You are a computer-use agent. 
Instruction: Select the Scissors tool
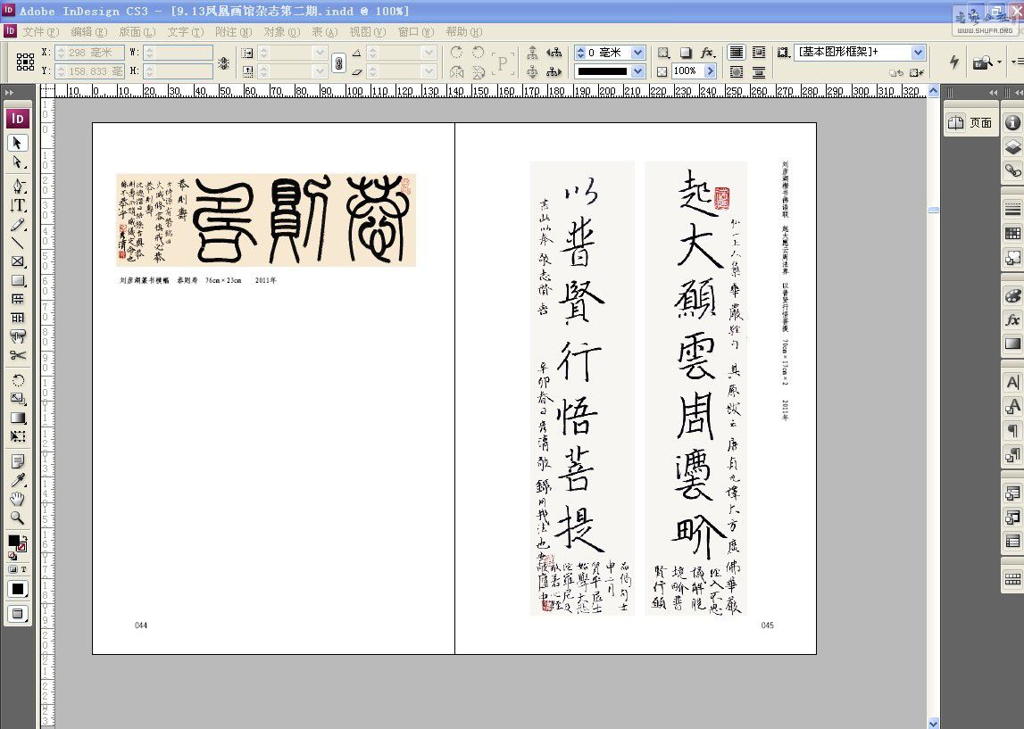pos(18,356)
